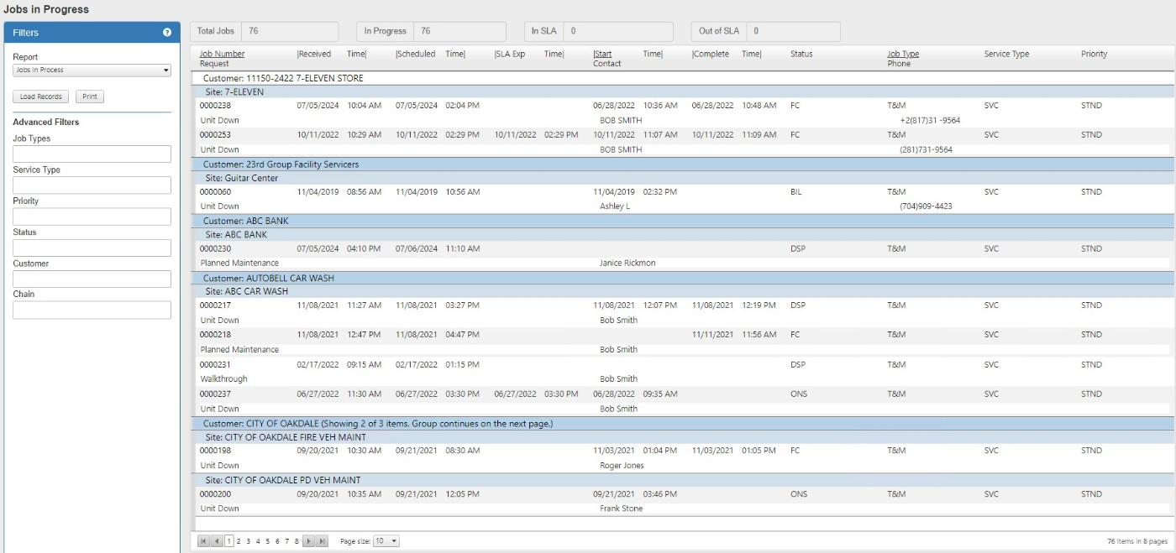This screenshot has height=553, width=1176.
Task: Select job number 0000060
Action: pos(215,192)
